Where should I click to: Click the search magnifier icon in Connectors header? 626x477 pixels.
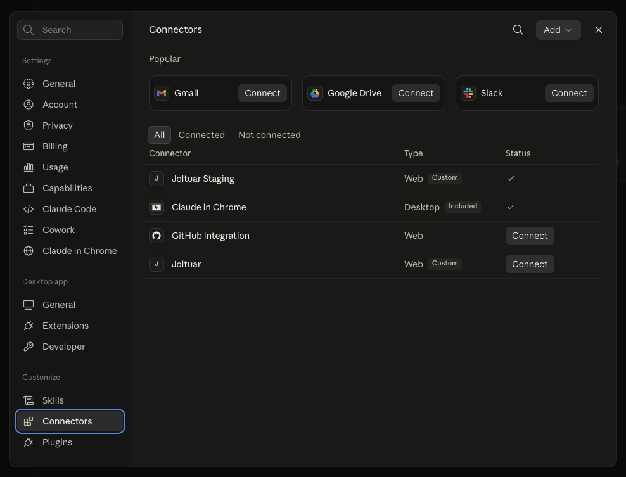(518, 30)
